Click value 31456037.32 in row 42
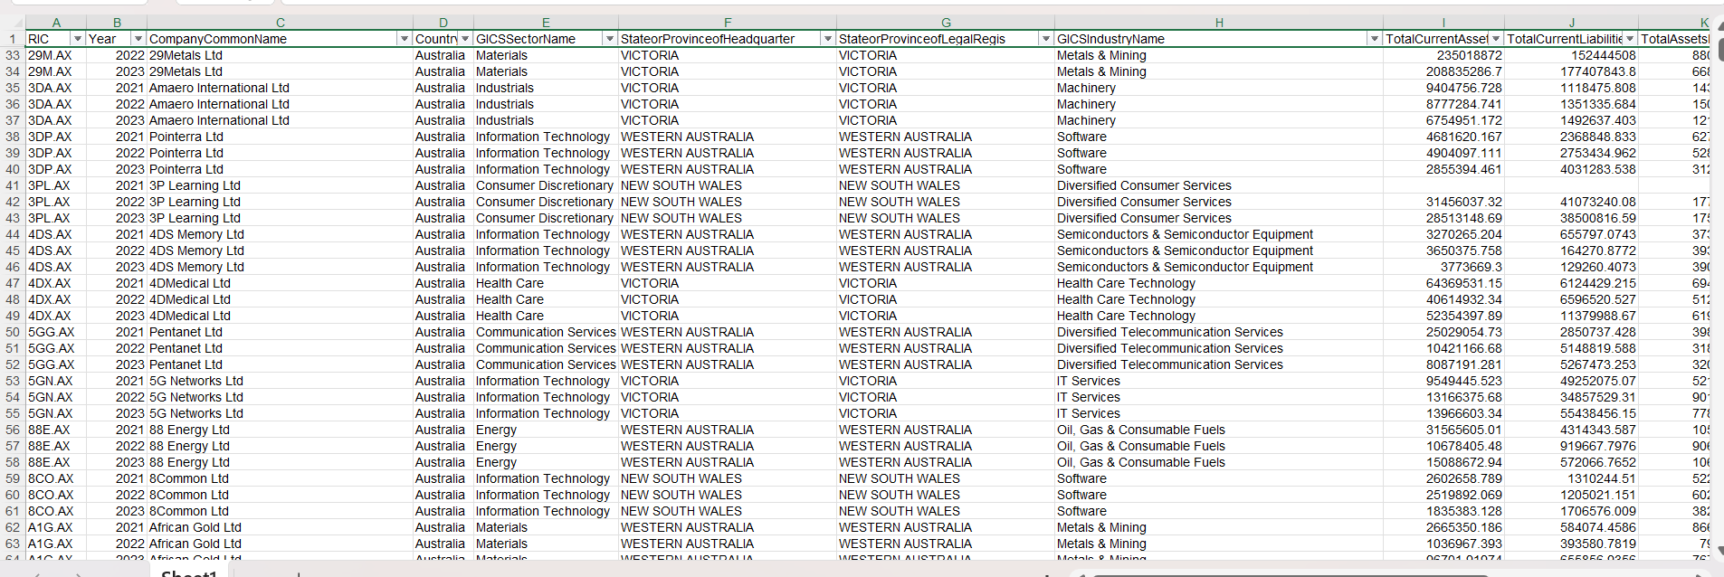The image size is (1724, 577). tap(1464, 202)
